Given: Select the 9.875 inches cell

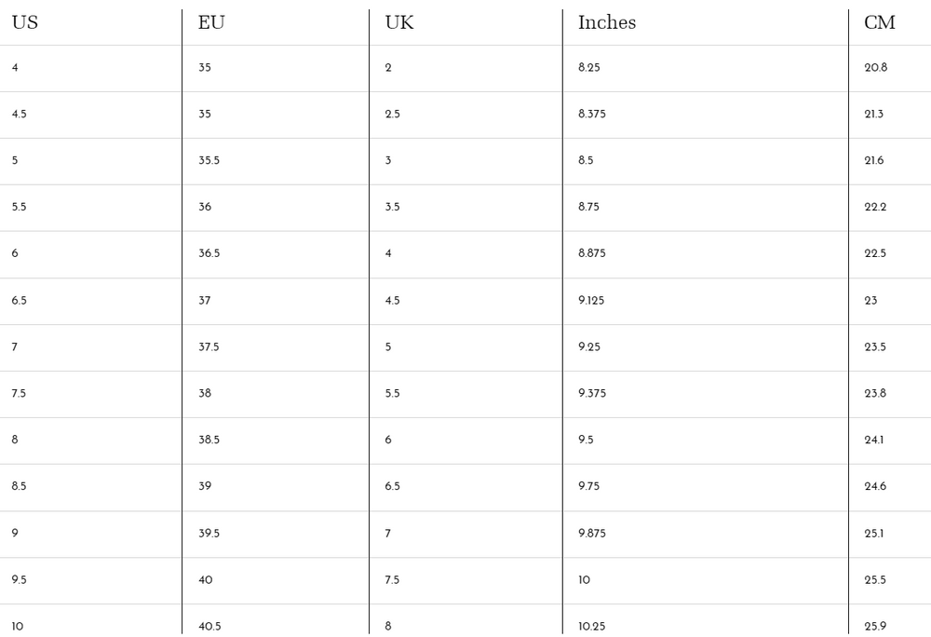Looking at the screenshot, I should (592, 534).
